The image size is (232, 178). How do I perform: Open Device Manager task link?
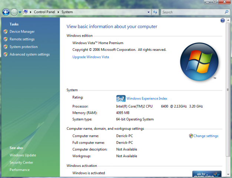coord(22,32)
